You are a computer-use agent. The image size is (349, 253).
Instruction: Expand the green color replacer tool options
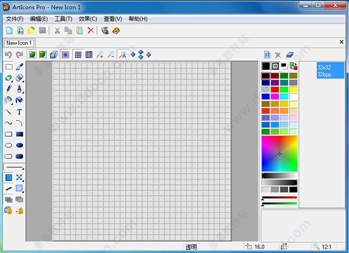point(12,82)
